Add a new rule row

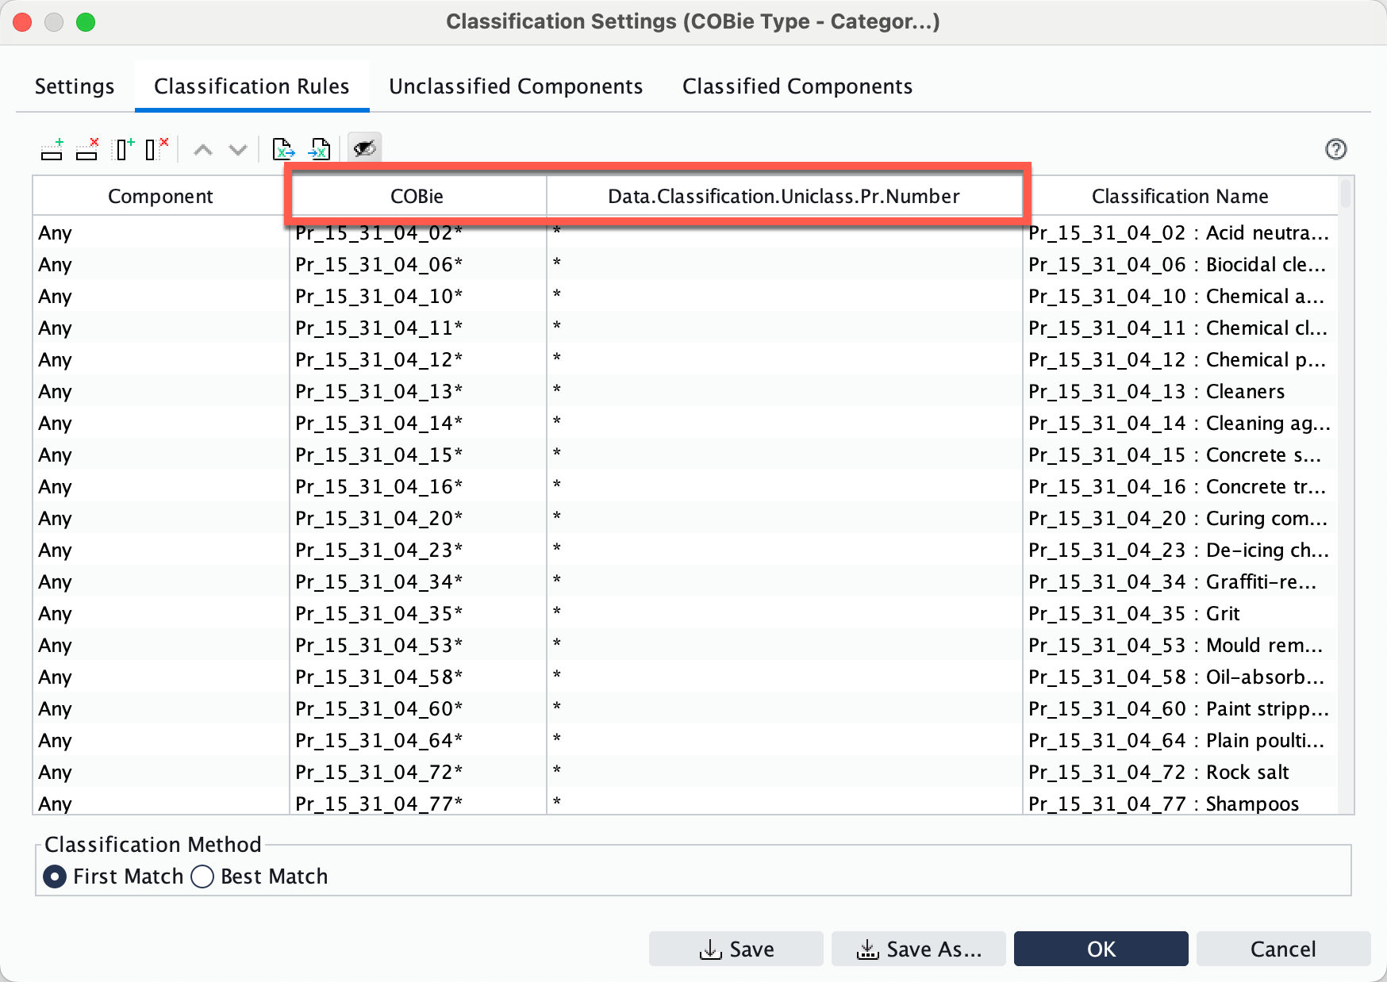[52, 149]
